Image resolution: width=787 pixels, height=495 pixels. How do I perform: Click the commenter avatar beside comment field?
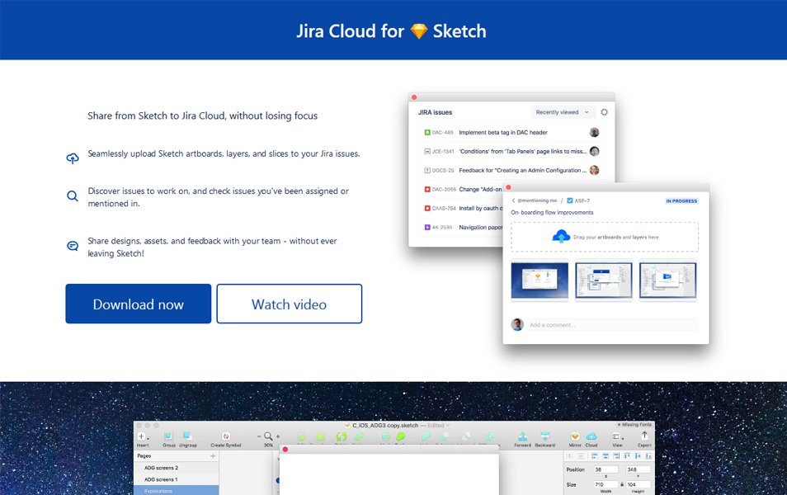pos(517,324)
